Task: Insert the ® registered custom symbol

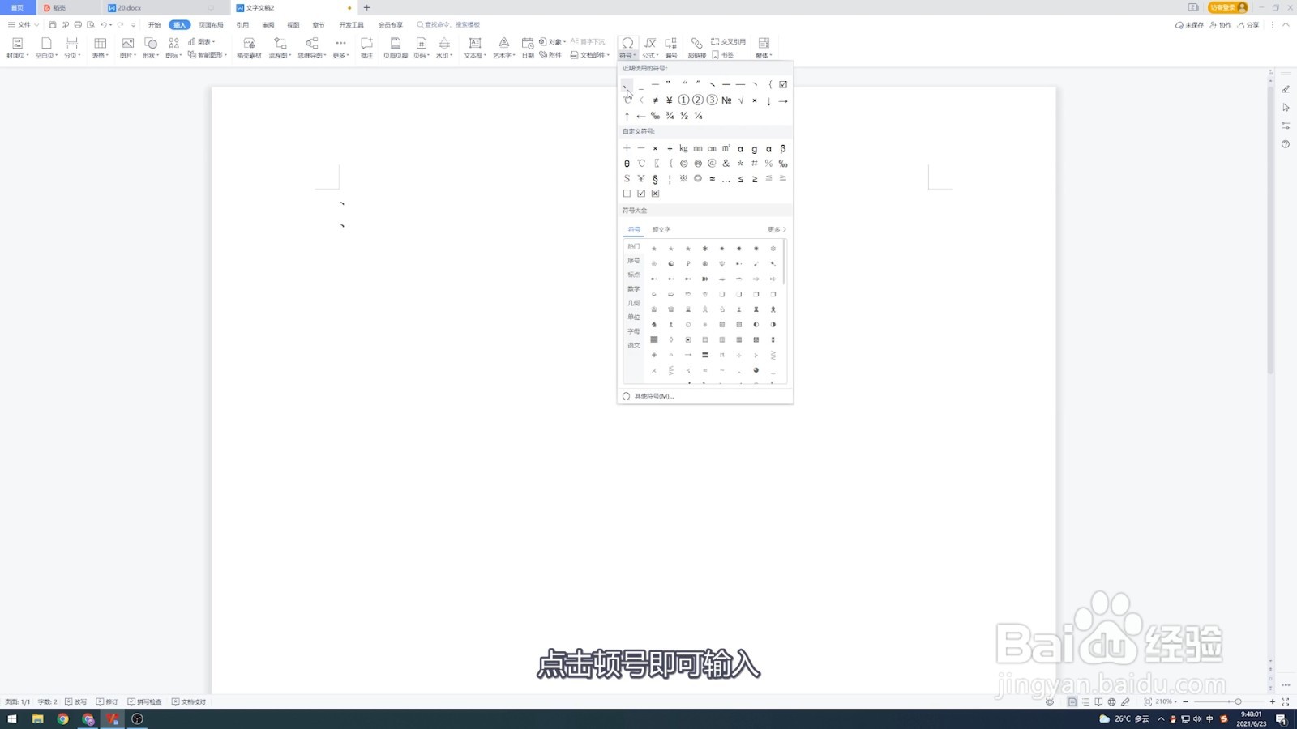Action: click(x=698, y=164)
